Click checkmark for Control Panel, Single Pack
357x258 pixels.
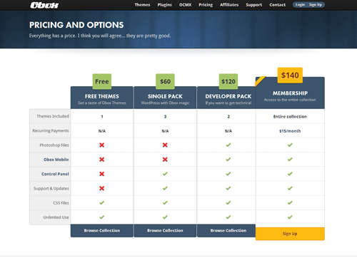[x=165, y=174]
